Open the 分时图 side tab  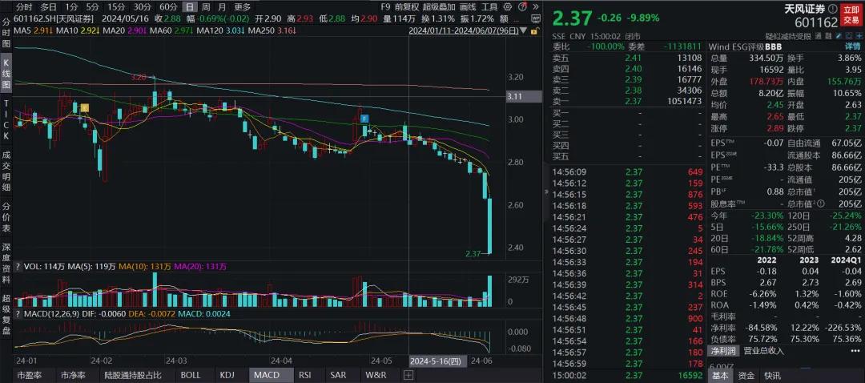6,34
